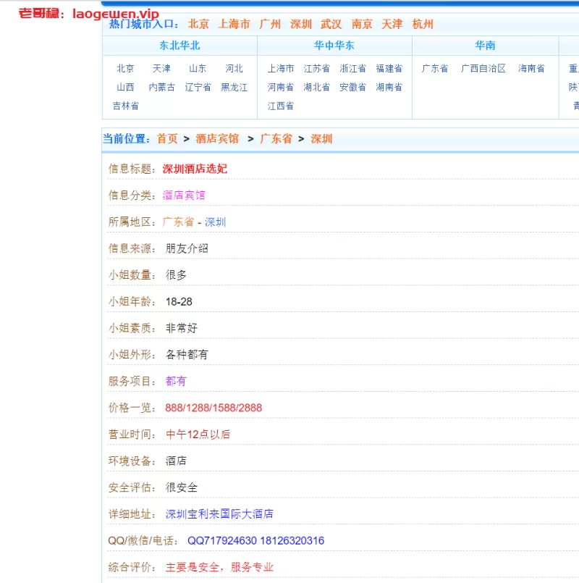The image size is (579, 583).
Task: Select 内蒙古 in the 东北华北 column
Action: pos(161,87)
